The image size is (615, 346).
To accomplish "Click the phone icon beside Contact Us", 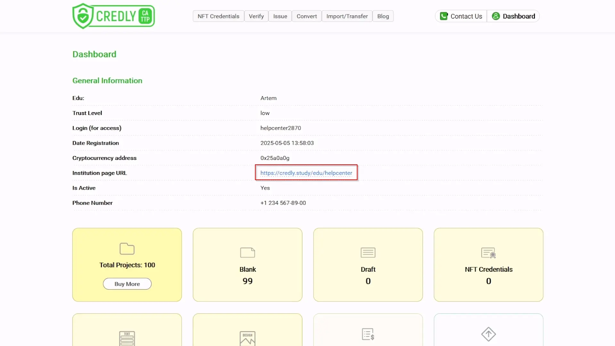I will coord(444,16).
